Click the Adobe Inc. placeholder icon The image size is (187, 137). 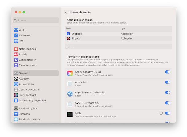(70, 84)
